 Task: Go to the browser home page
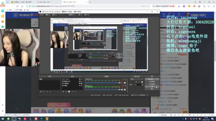pos(22,6)
